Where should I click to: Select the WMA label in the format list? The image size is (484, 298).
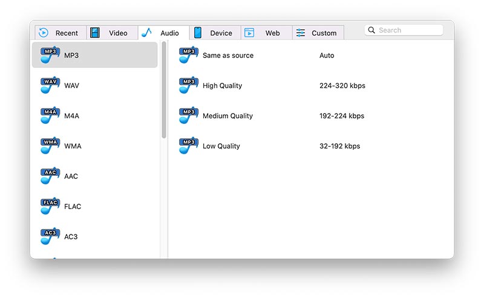[73, 146]
